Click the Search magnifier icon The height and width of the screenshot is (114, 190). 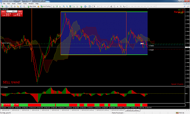(185, 6)
